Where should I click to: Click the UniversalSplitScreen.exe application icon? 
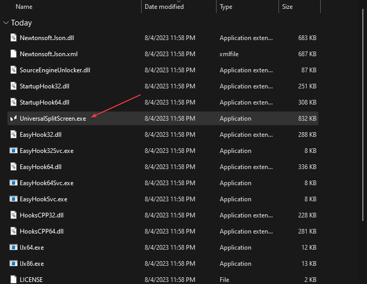[14, 119]
